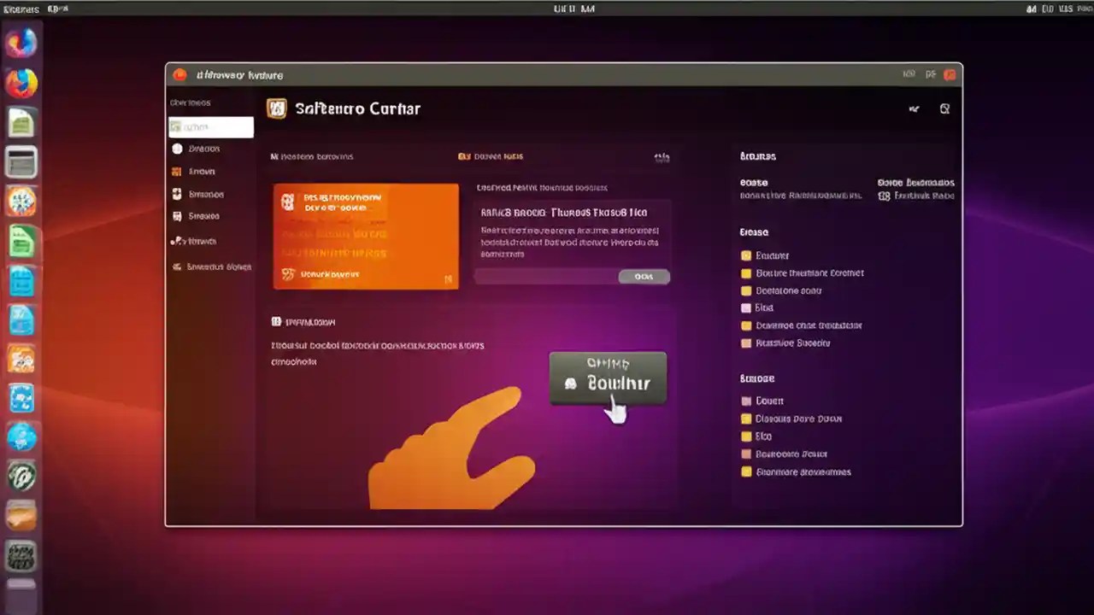
Task: Click the updates icon left of the search icon
Action: point(913,108)
